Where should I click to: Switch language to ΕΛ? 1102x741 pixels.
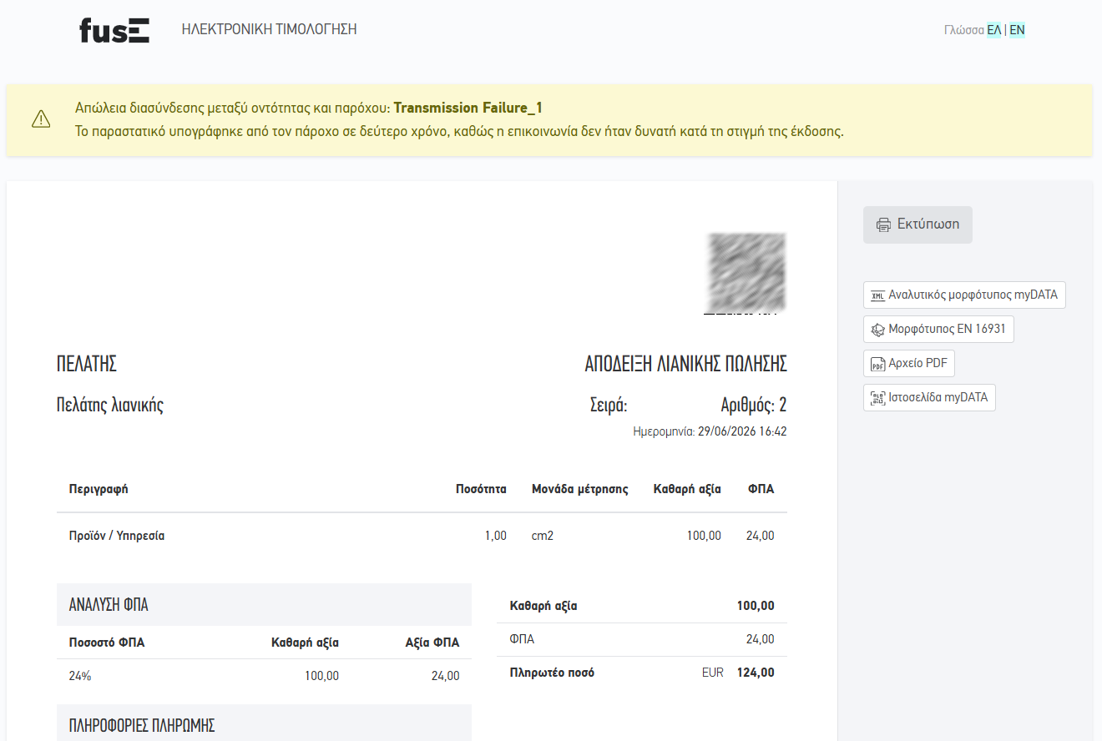[994, 30]
